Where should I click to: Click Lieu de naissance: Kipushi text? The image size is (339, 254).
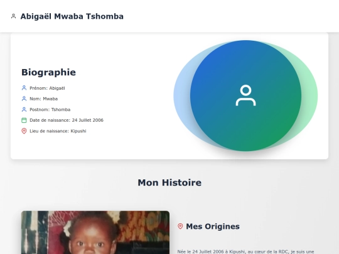[x=58, y=131]
